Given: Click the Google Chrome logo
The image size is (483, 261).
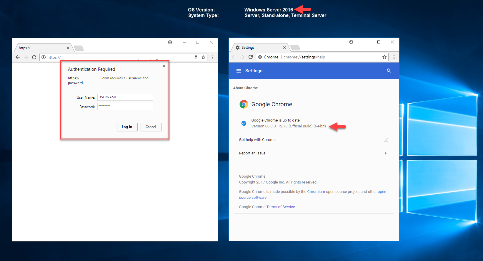Looking at the screenshot, I should [x=244, y=104].
